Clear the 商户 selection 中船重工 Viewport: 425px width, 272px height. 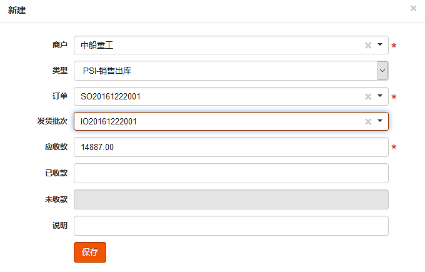click(368, 46)
